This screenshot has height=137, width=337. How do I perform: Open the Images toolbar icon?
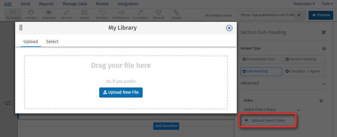(x=85, y=15)
